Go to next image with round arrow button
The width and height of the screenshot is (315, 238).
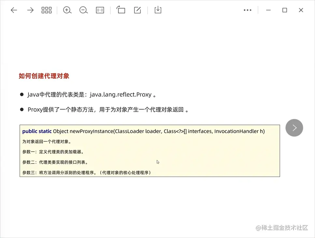[294, 128]
